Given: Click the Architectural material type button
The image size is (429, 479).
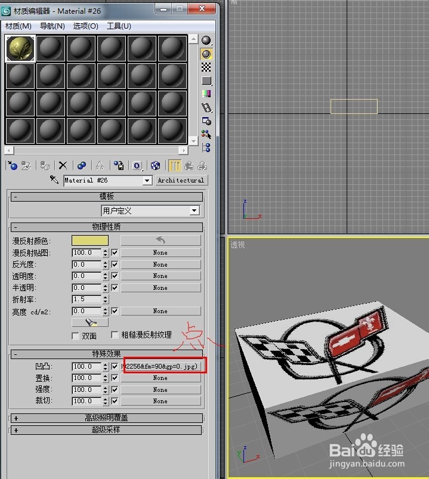Looking at the screenshot, I should click(181, 180).
